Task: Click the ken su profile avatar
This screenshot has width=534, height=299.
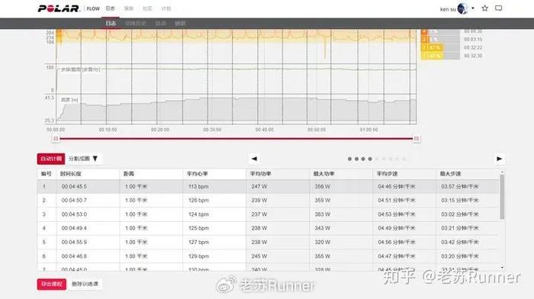Action: click(x=462, y=8)
